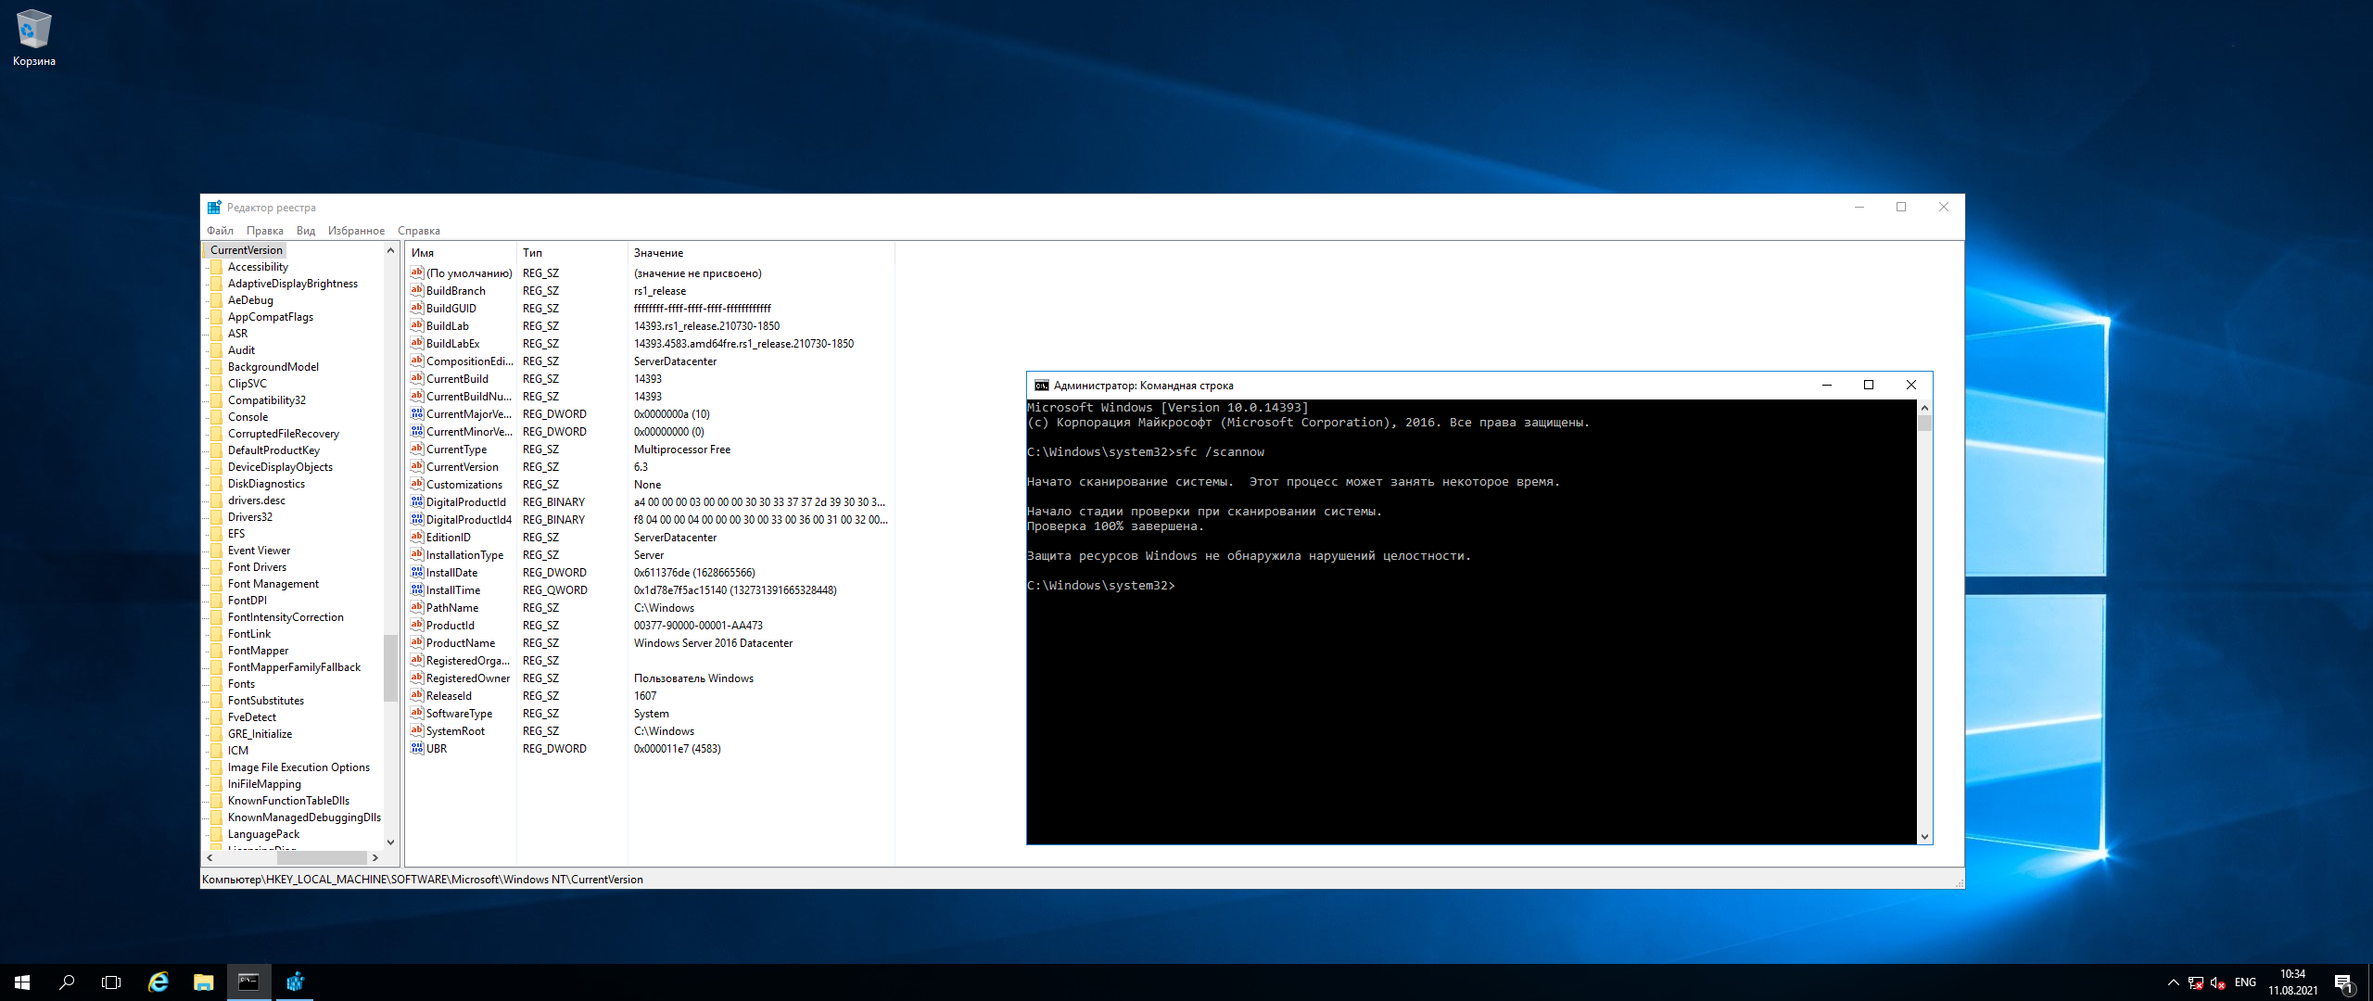Click the command prompt input line
The height and width of the screenshot is (1001, 2373).
pos(1101,586)
